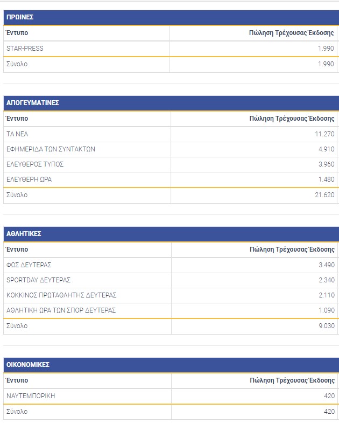Click the 21.620 total sales value
339x430 pixels.
pos(324,195)
